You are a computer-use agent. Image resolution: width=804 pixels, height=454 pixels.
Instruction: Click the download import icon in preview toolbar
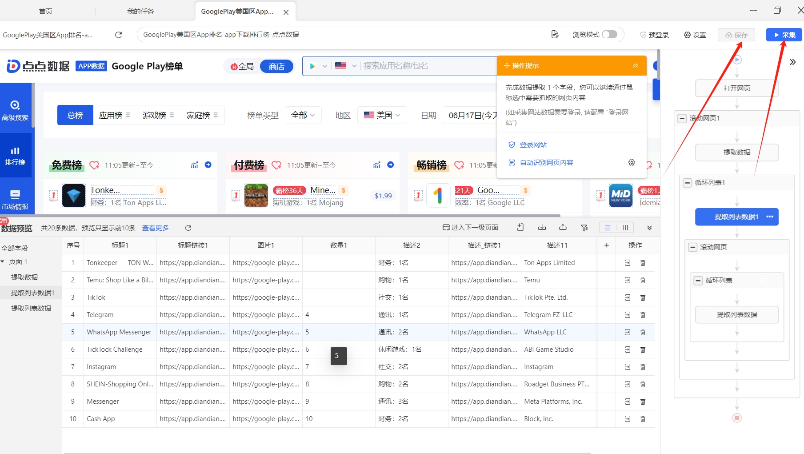(x=542, y=228)
